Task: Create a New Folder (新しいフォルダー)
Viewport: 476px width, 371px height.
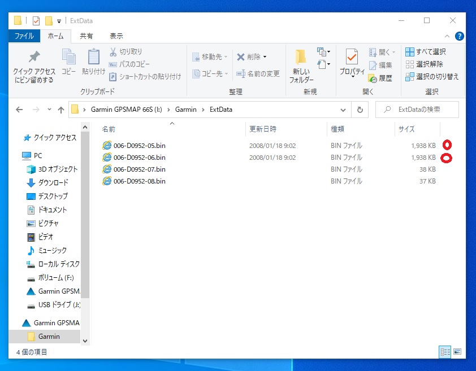Action: (301, 66)
